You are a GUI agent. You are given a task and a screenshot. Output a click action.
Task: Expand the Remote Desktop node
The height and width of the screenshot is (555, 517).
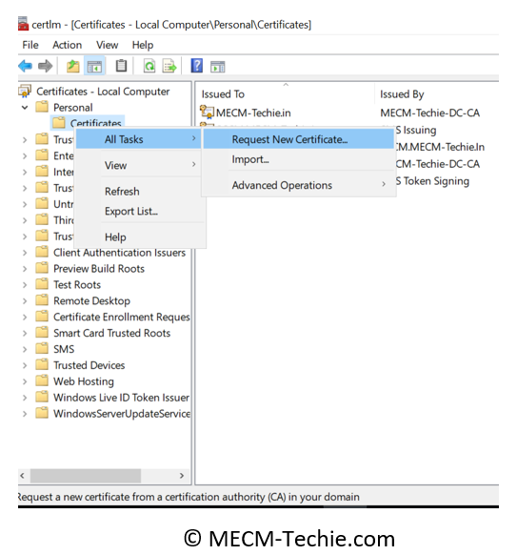click(25, 300)
